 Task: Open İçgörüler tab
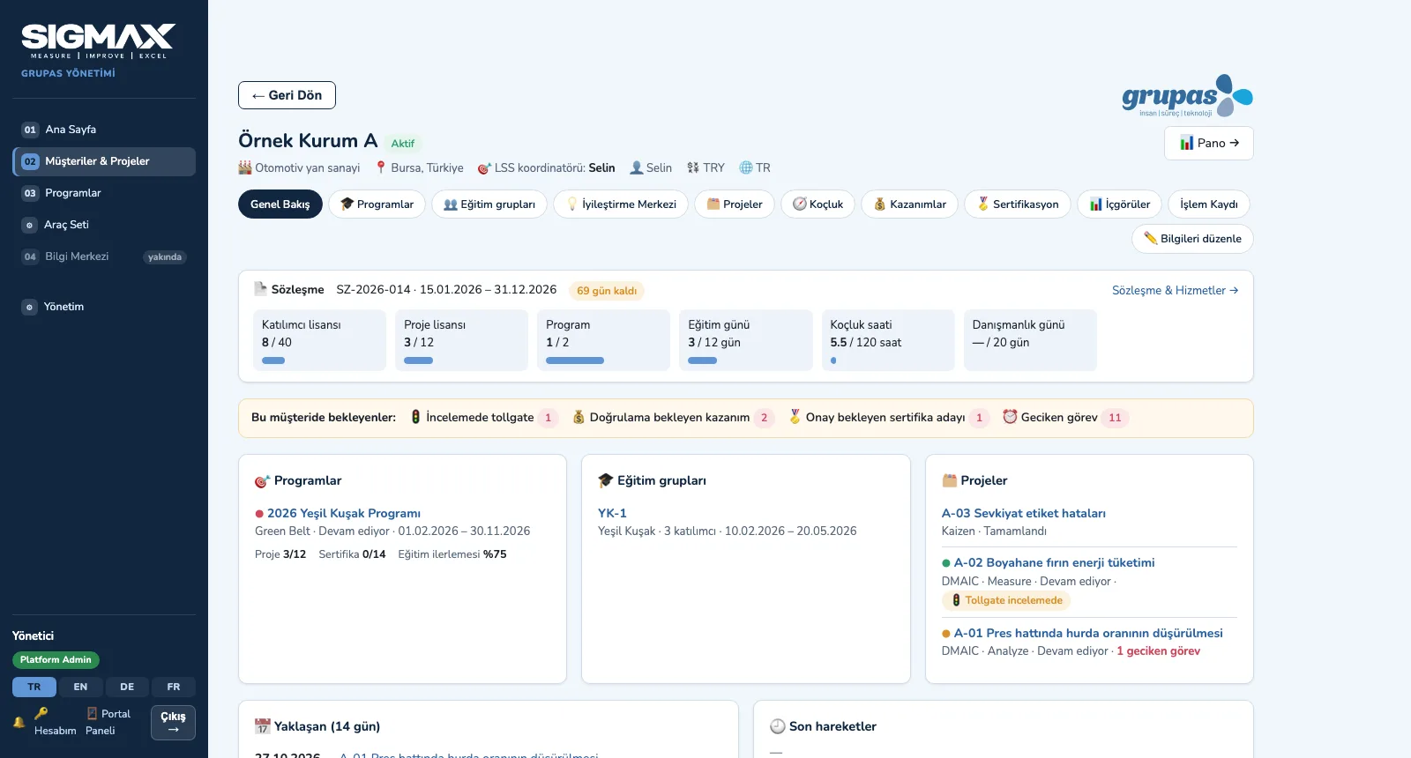[x=1120, y=204]
